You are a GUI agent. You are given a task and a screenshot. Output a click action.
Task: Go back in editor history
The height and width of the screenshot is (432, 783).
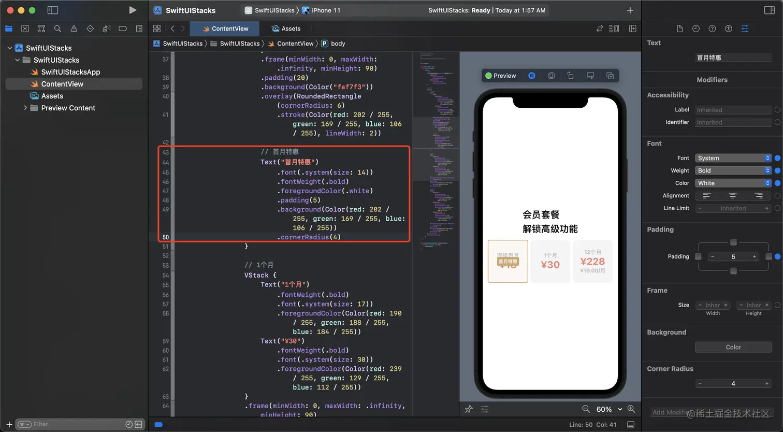pyautogui.click(x=172, y=28)
